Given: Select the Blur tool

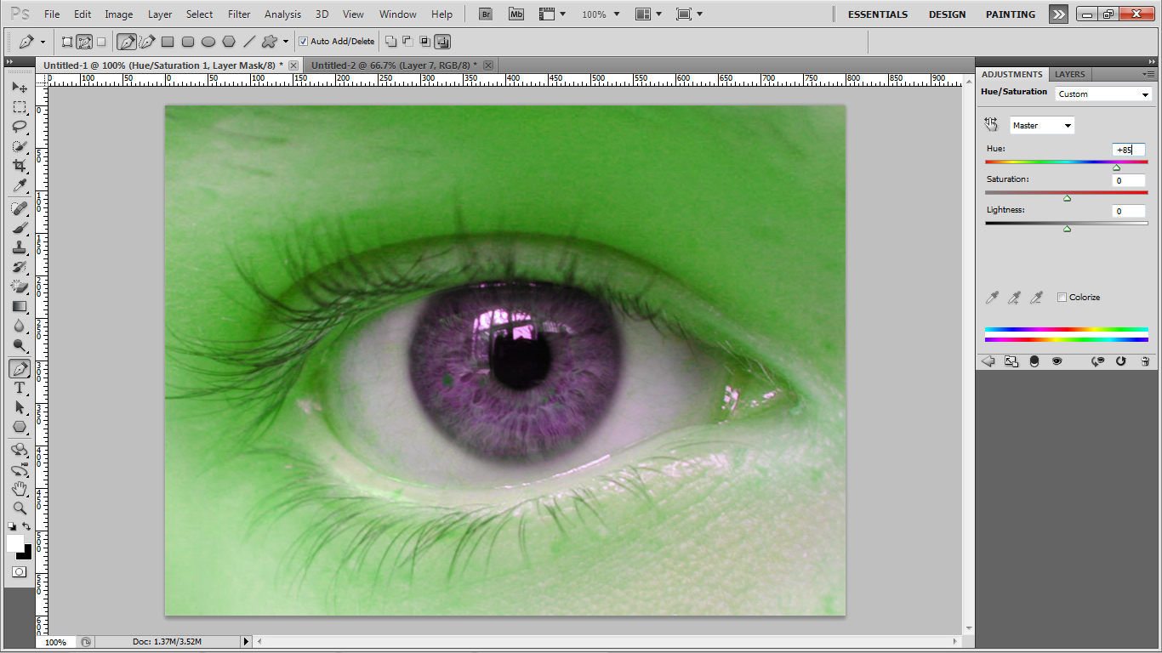Looking at the screenshot, I should click(x=20, y=326).
